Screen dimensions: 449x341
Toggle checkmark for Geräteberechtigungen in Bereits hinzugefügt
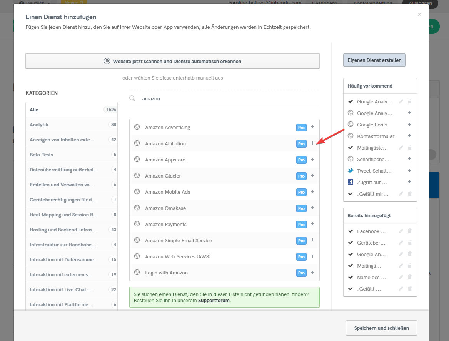[351, 243]
